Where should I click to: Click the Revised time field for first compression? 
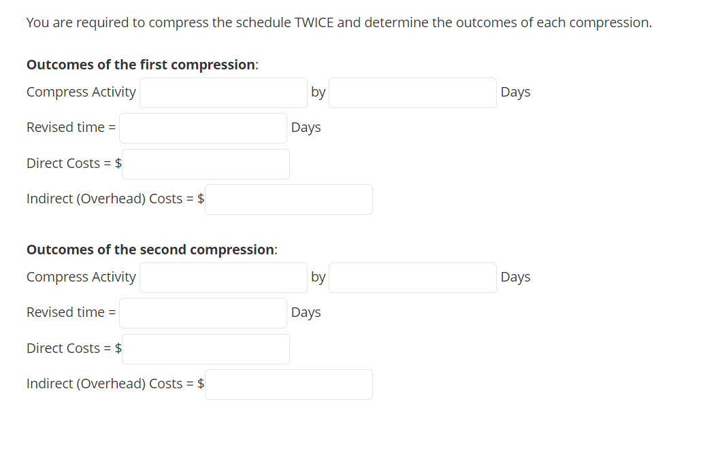click(202, 128)
